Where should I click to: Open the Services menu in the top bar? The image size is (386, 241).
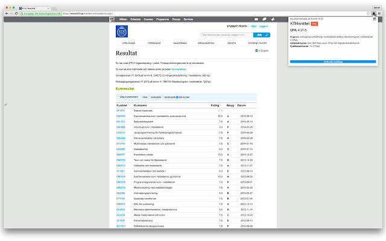pos(188,19)
